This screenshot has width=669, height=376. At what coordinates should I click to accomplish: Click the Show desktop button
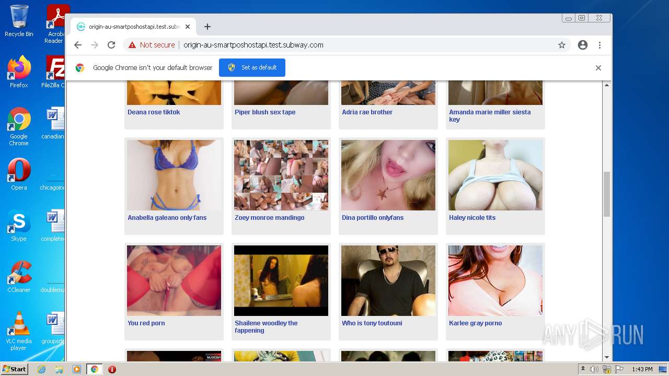(x=663, y=369)
